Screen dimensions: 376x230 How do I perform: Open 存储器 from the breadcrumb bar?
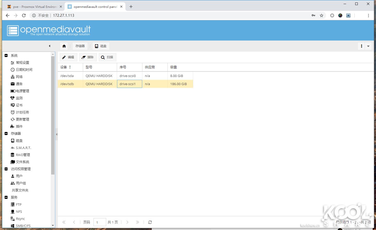(x=80, y=46)
